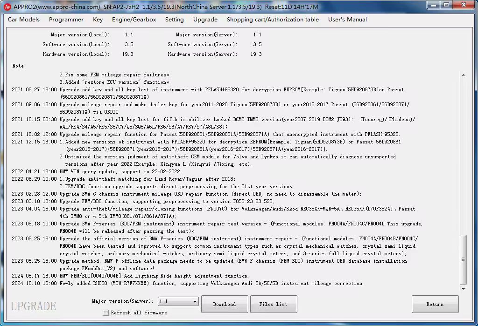The image size is (478, 326).
Task: Open the Engine/Gearbox menu
Action: pyautogui.click(x=134, y=20)
